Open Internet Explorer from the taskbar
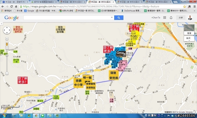The height and width of the screenshot is (118, 197). pos(14,116)
